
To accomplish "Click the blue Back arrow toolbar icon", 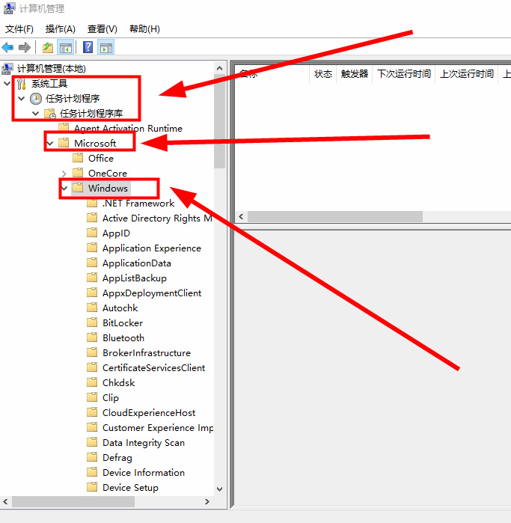I will pos(8,48).
